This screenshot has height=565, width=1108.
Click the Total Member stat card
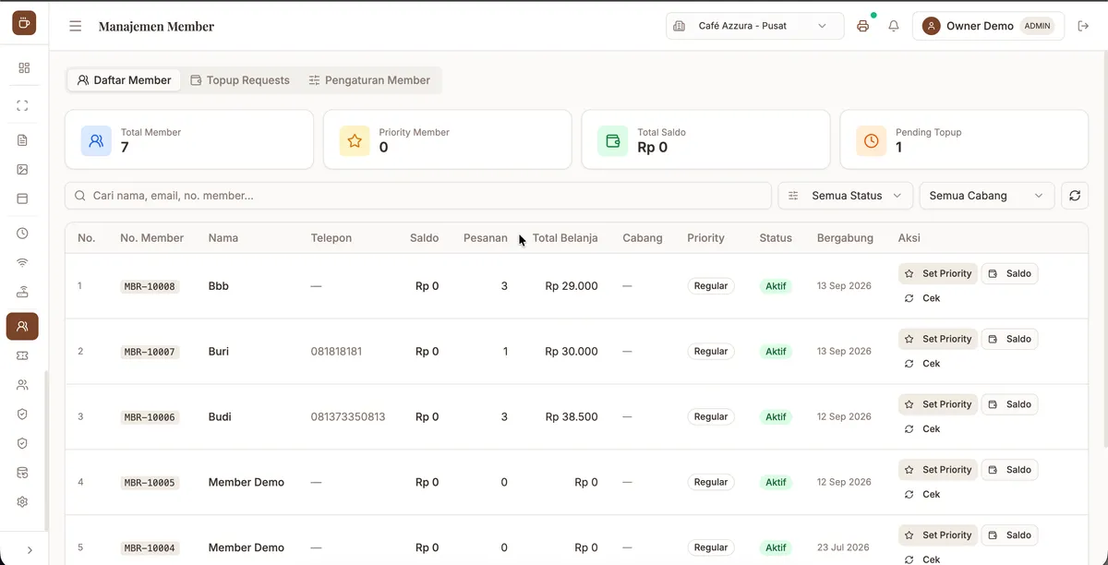coord(189,139)
